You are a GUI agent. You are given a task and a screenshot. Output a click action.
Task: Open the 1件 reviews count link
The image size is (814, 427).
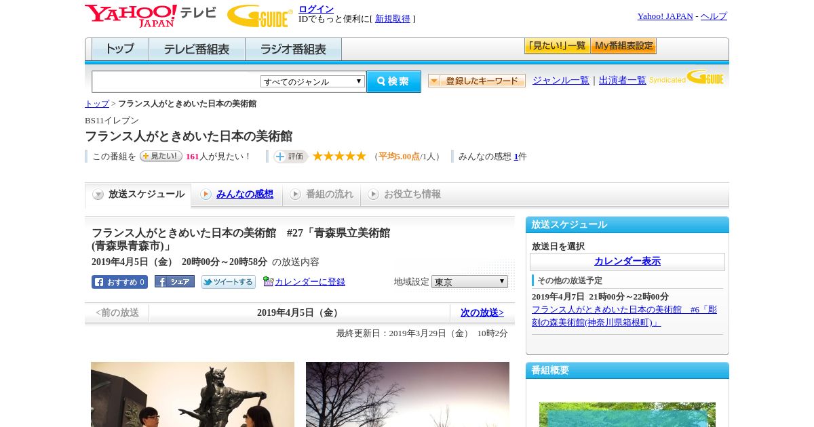coord(516,157)
